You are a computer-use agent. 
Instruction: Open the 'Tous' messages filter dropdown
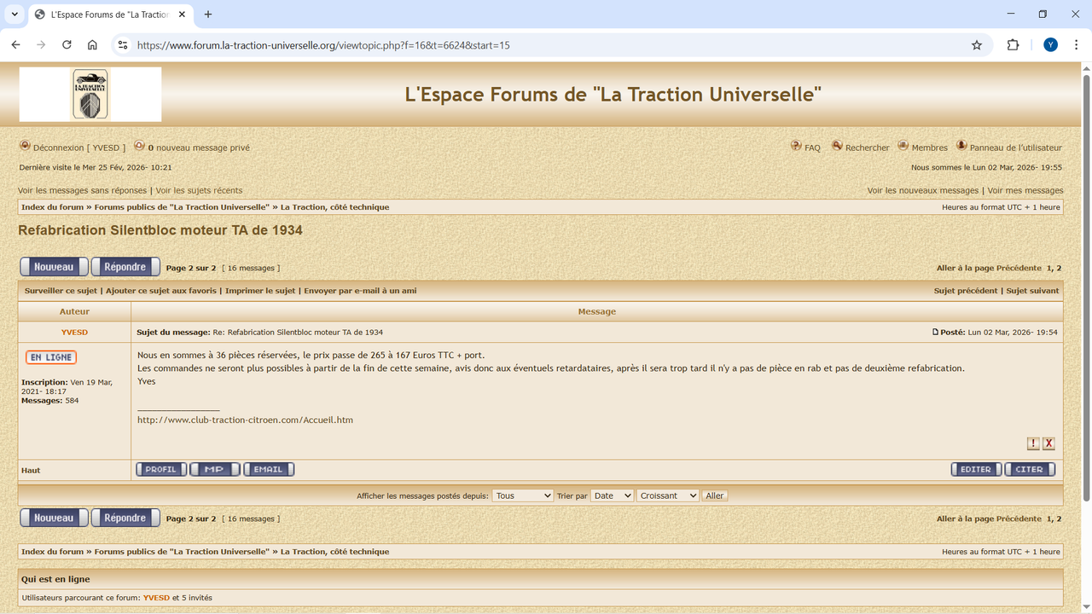tap(523, 495)
